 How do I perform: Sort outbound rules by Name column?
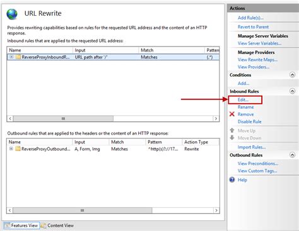[x=40, y=142]
